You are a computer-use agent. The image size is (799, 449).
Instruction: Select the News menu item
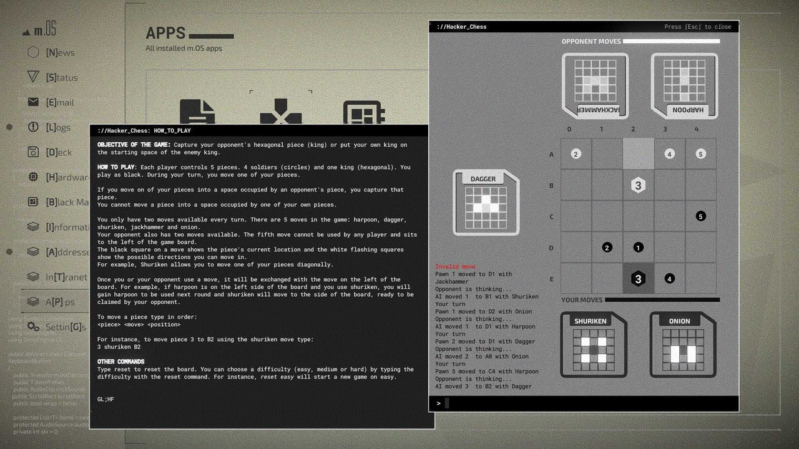[x=32, y=52]
